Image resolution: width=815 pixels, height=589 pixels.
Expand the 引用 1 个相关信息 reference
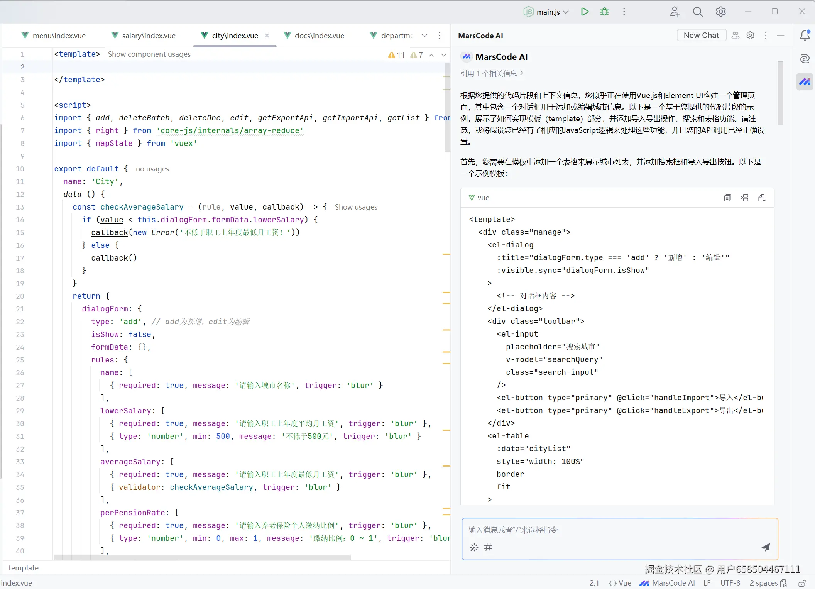pos(492,73)
